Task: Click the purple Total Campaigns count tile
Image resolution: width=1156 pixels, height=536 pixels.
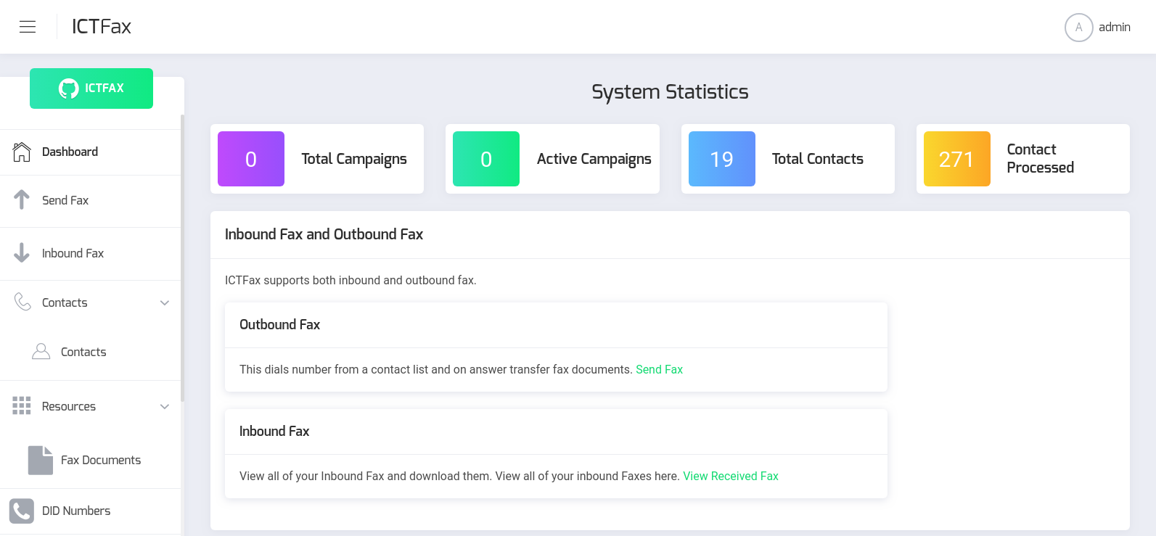Action: point(251,159)
